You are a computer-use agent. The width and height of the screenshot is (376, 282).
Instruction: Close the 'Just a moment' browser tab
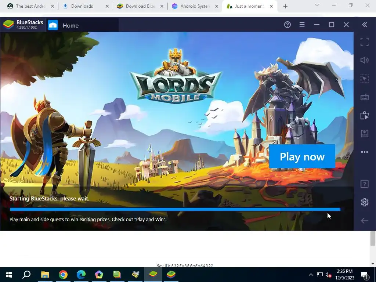pos(271,6)
